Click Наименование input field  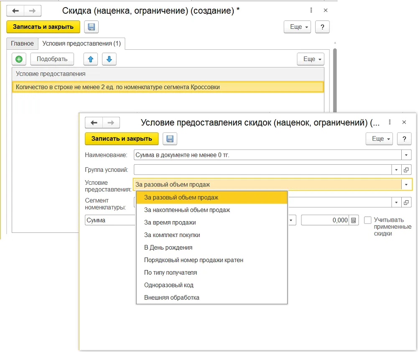click(268, 155)
